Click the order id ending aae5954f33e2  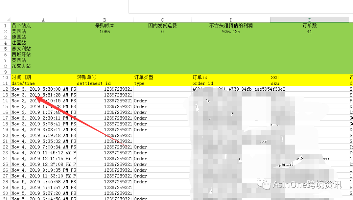tap(239, 89)
